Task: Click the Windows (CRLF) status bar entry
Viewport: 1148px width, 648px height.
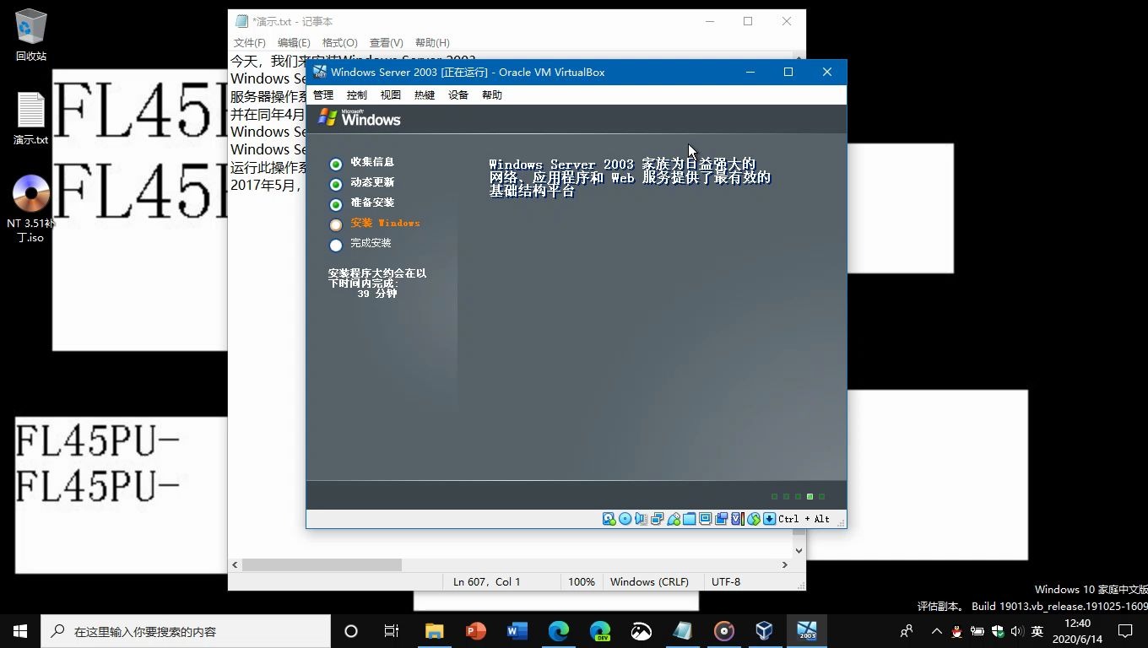Action: click(x=649, y=581)
